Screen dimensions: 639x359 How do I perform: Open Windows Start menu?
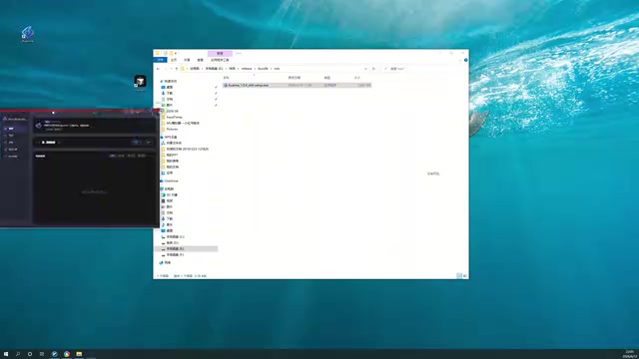(x=6, y=354)
